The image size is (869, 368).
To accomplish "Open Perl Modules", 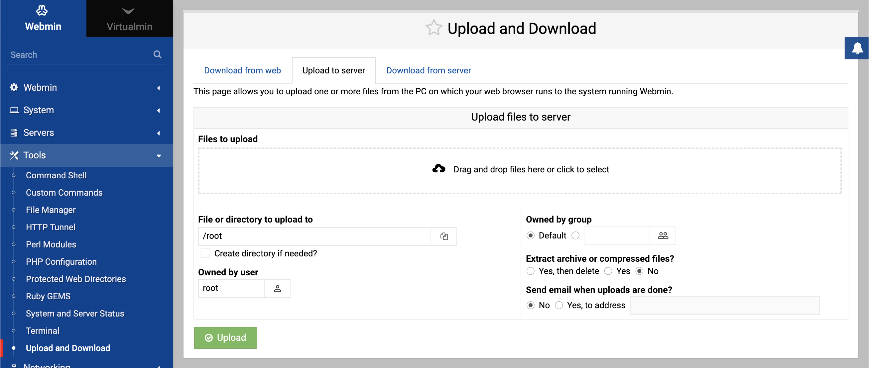I will 51,244.
